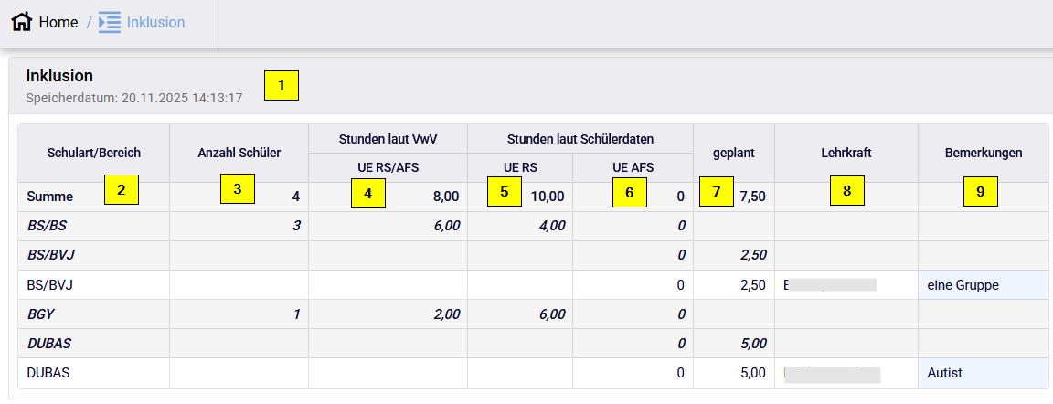Select the italic BGY group row label

(x=42, y=314)
